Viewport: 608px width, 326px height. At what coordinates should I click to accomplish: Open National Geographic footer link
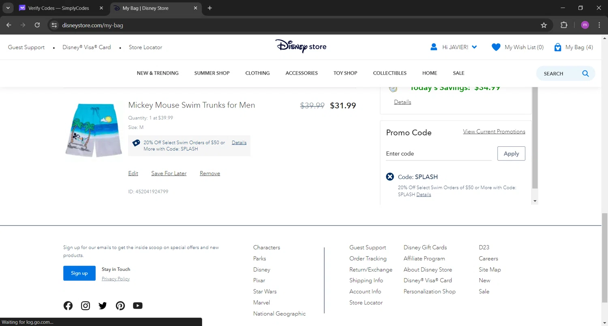click(x=280, y=314)
